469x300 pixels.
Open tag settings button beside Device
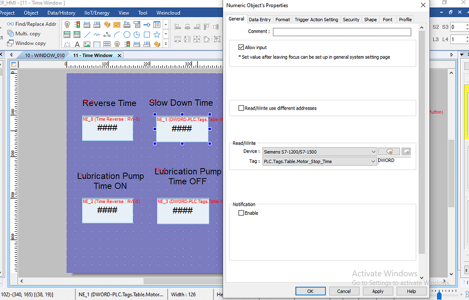coord(389,152)
